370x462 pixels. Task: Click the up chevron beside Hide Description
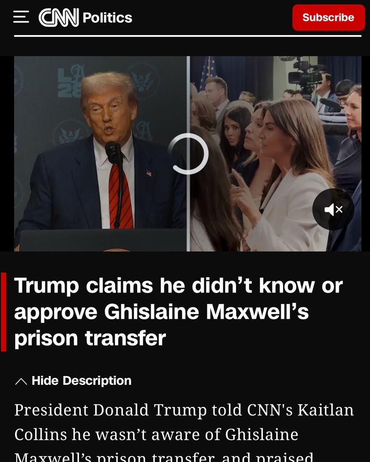click(21, 381)
